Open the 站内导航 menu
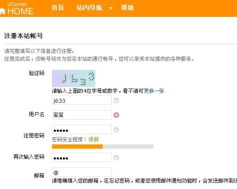The image size is (237, 189). tap(89, 8)
